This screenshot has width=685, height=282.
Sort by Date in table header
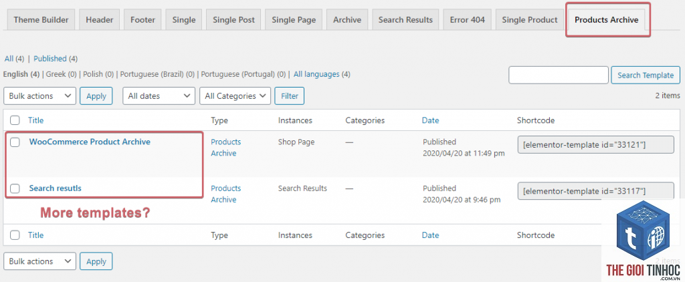coord(430,120)
